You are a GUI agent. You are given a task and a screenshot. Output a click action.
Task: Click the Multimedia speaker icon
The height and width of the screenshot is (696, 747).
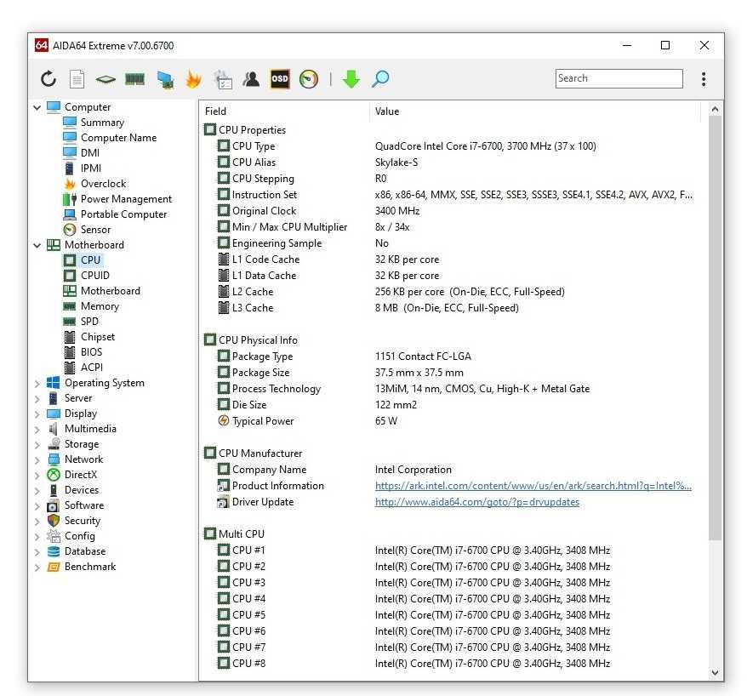point(54,429)
